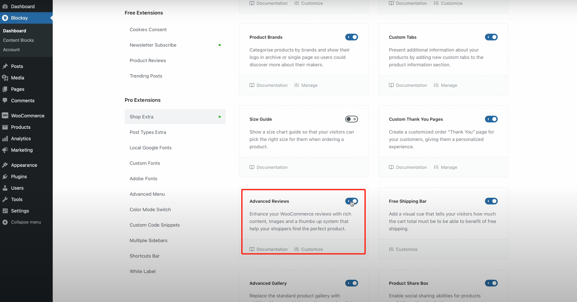Click the Tools wrench icon
This screenshot has width=577, height=302.
click(5, 199)
